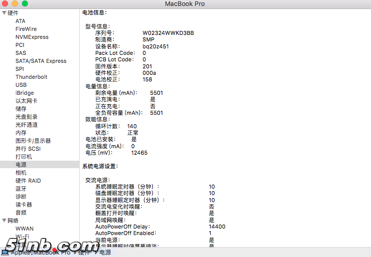Click the PCB Lot Code label
This screenshot has height=257, width=371.
click(x=115, y=59)
